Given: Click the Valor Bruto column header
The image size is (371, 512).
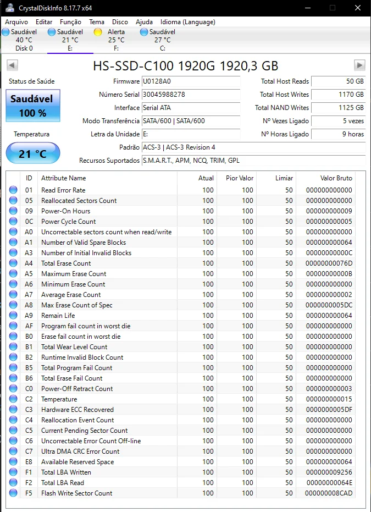Looking at the screenshot, I should click(x=325, y=178).
